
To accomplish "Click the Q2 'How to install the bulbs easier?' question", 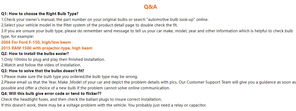I will click(x=35, y=54).
